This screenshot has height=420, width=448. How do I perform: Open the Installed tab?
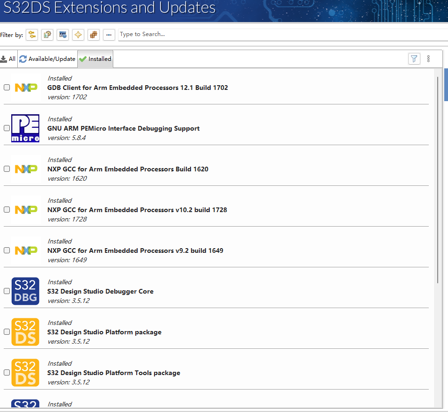click(95, 59)
